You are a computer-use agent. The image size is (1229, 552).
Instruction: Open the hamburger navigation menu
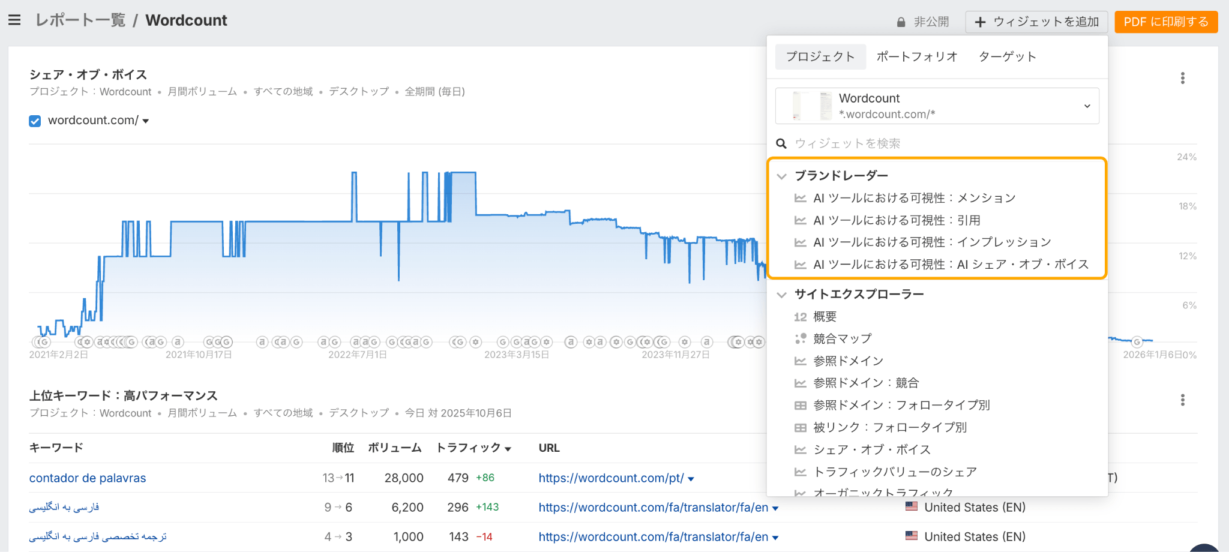point(14,20)
